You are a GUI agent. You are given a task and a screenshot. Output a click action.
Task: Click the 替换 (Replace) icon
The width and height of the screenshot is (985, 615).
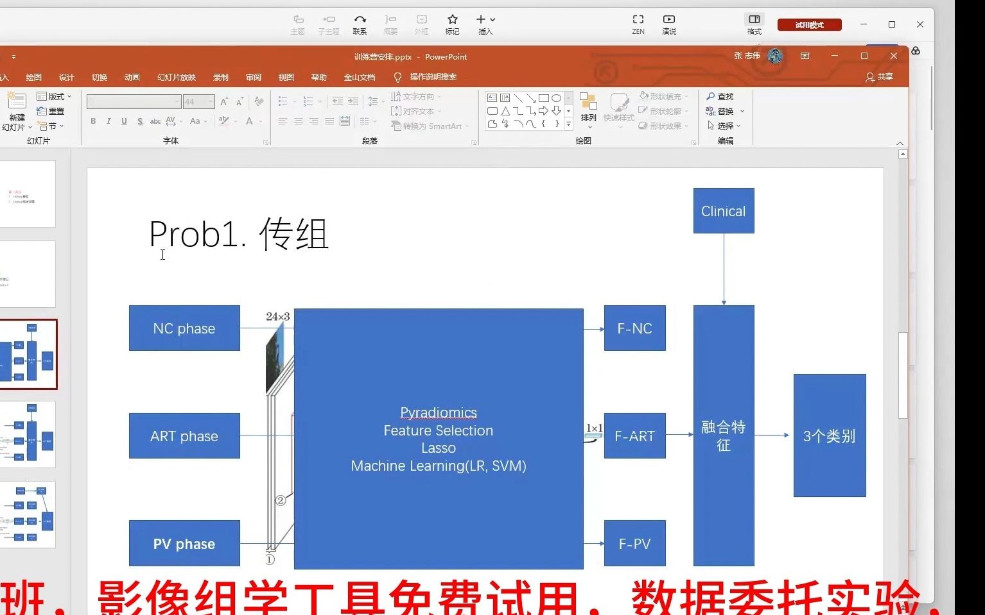[x=721, y=110]
